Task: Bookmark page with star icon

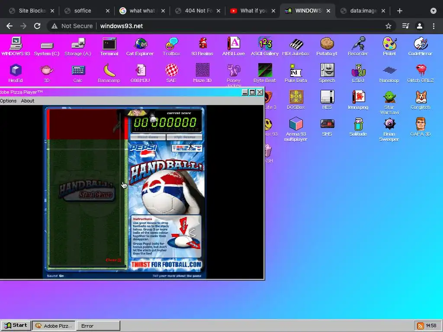Action: 388,26
